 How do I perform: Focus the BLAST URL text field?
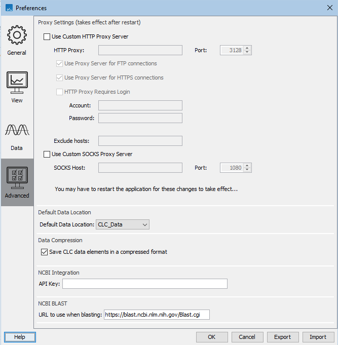(156, 315)
